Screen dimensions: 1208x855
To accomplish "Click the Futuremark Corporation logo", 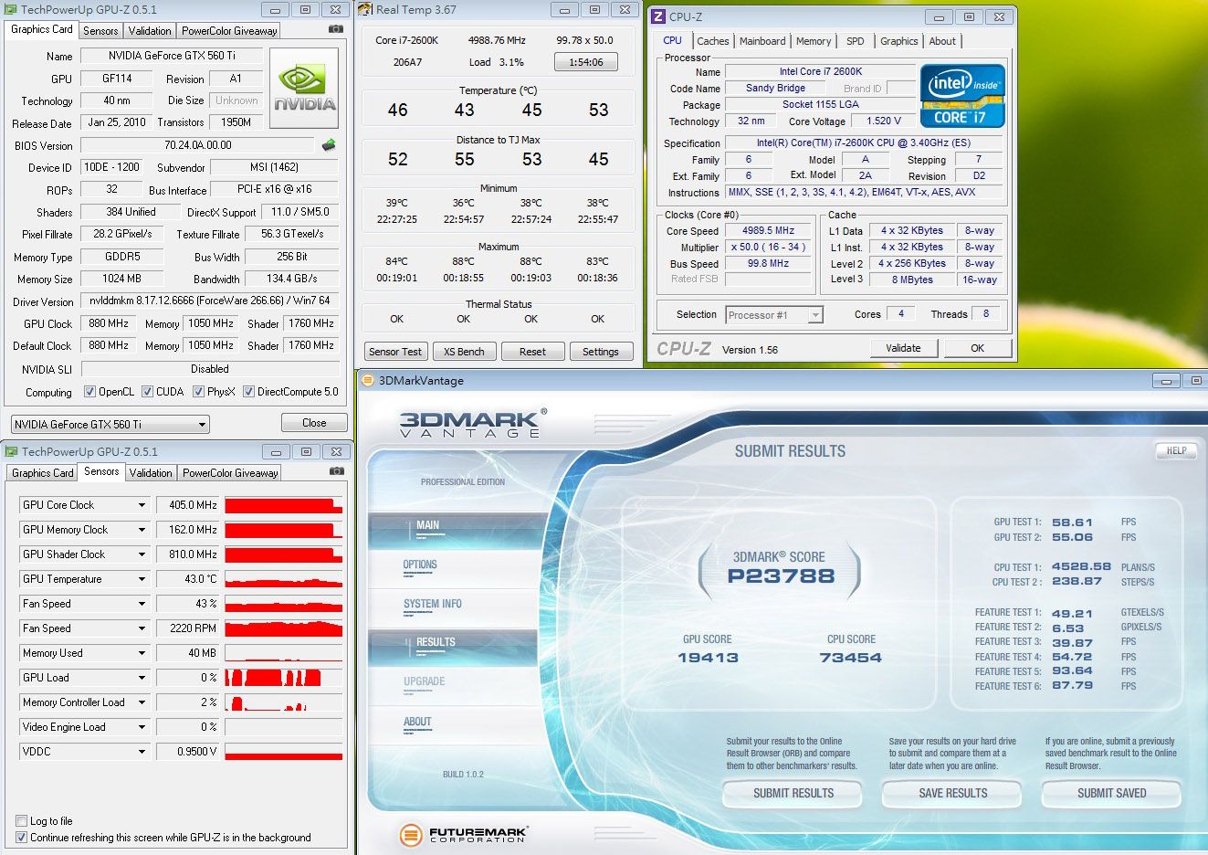I will point(464,835).
